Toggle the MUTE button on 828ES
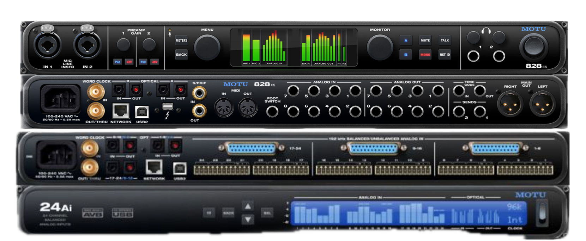Screen dimensions: 586x241 425,41
